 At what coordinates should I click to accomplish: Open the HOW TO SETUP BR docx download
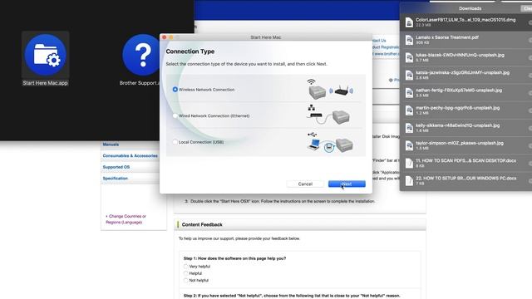[x=465, y=181]
